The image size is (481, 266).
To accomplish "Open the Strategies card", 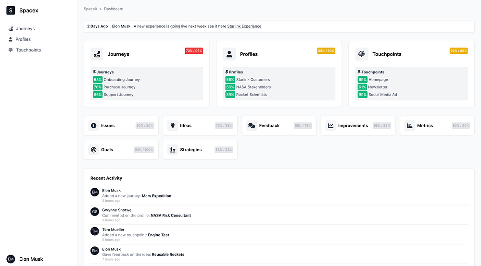I will [x=200, y=150].
